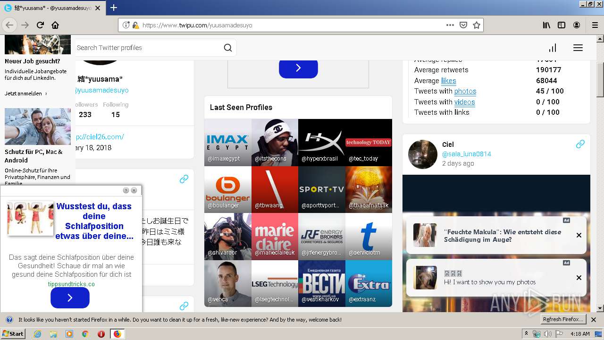Click the 'likes' link in statistics

(448, 80)
